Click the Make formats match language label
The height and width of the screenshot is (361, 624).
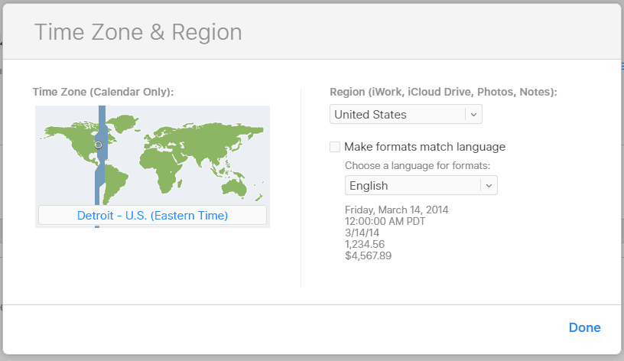click(x=424, y=147)
